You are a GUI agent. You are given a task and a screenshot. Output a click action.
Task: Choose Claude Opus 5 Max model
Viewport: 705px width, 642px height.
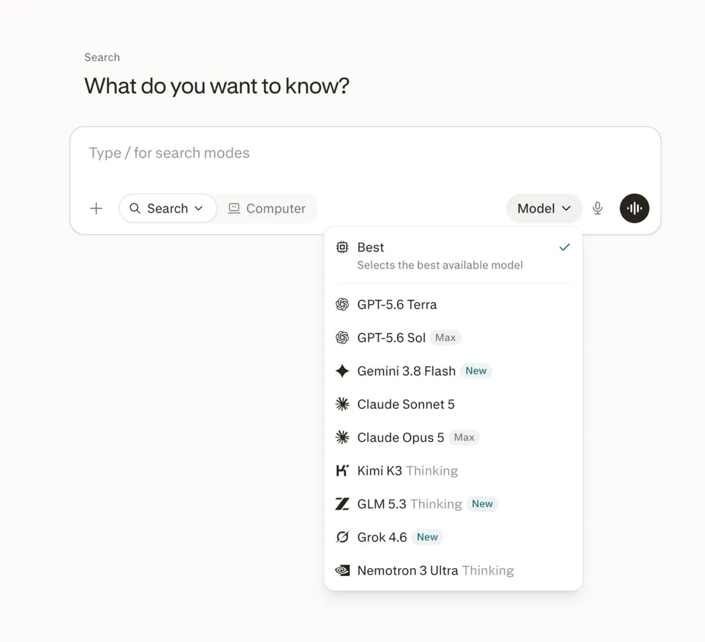[453, 437]
